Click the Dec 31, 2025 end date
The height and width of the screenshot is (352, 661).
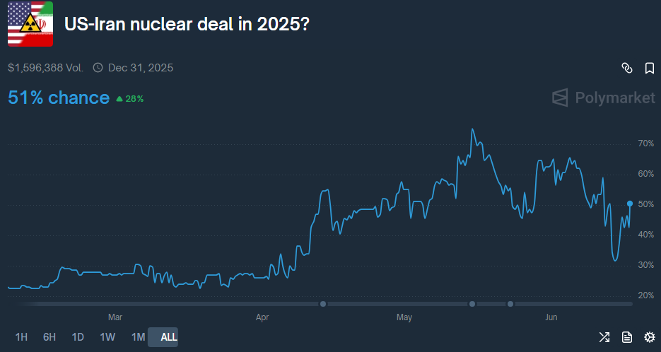click(141, 68)
